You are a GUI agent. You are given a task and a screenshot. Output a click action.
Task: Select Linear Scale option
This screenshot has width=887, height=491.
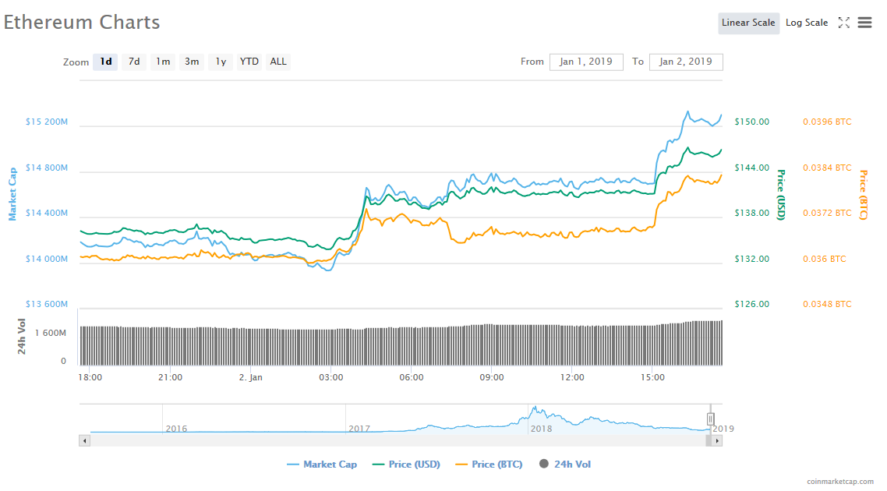click(748, 23)
